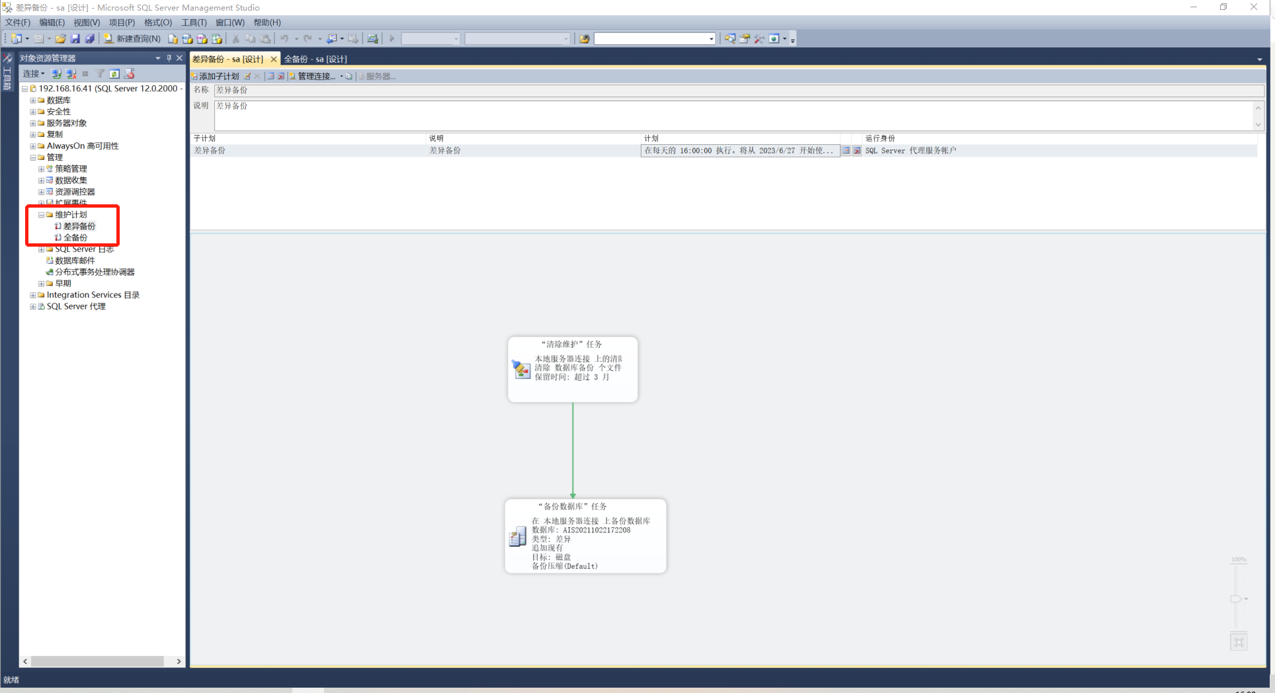Click the delete schedule icon in subplan row

coord(857,151)
